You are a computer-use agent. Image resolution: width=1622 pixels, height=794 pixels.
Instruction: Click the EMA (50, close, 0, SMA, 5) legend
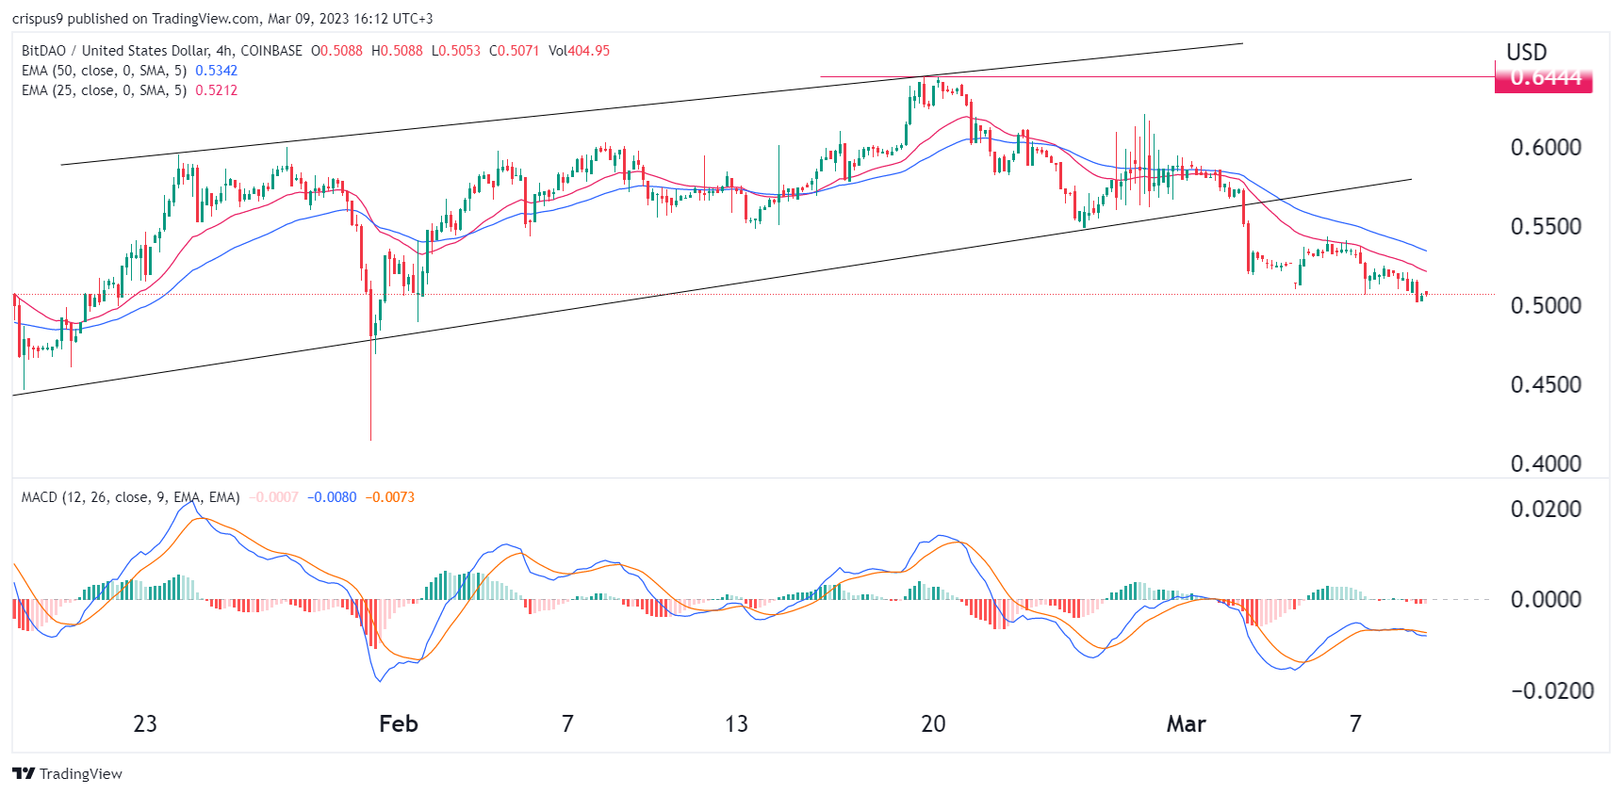click(x=104, y=71)
